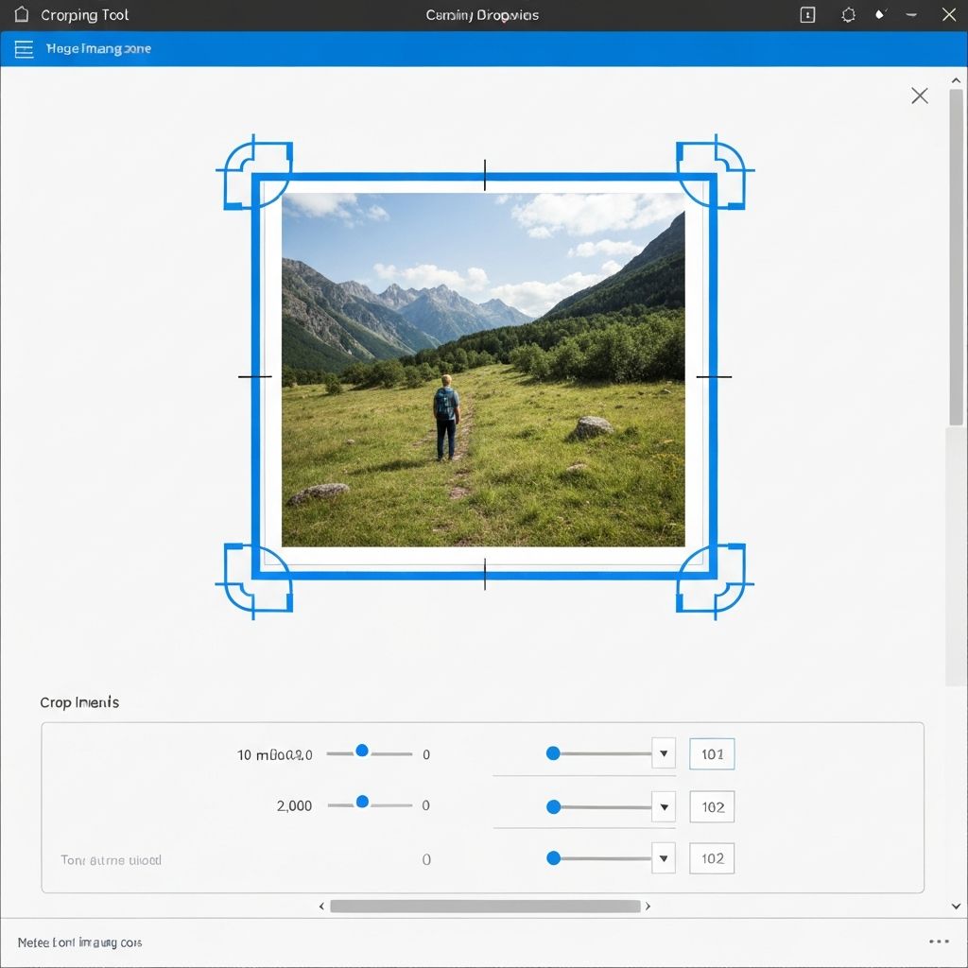Open the hamburger menu on the blue toolbar

tap(24, 48)
